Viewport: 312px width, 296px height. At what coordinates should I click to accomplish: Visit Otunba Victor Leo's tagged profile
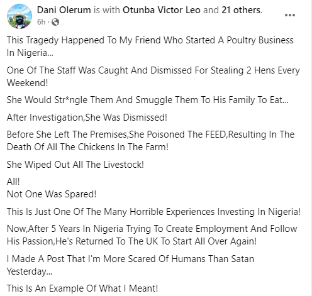coord(162,10)
